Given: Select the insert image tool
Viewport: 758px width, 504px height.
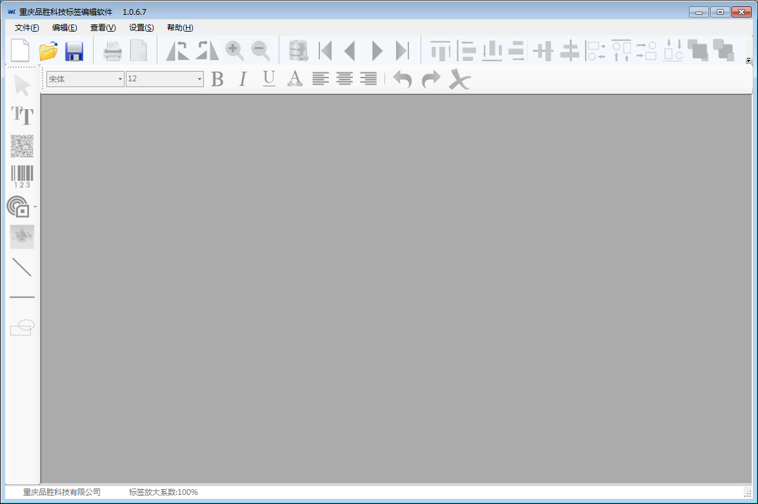Looking at the screenshot, I should click(22, 237).
